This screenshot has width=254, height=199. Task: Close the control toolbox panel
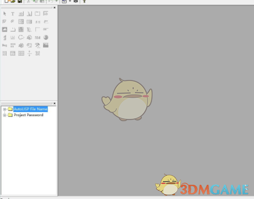55,8
